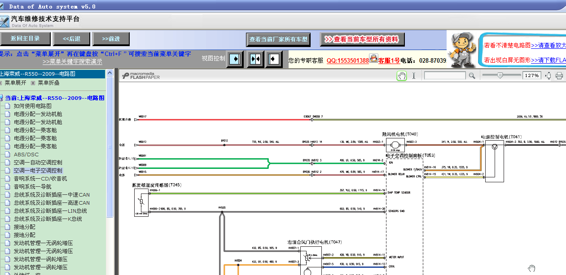
Task: Click the 鼓风机电机(T040) label in diagram
Action: coord(399,134)
